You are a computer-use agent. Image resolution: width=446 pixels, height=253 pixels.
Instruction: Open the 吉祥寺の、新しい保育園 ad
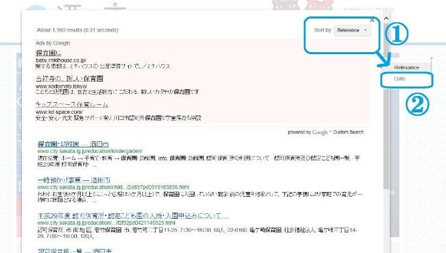tap(69, 78)
